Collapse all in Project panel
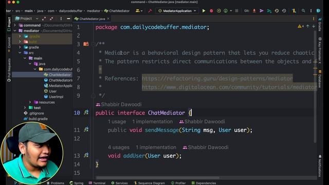 point(51,18)
